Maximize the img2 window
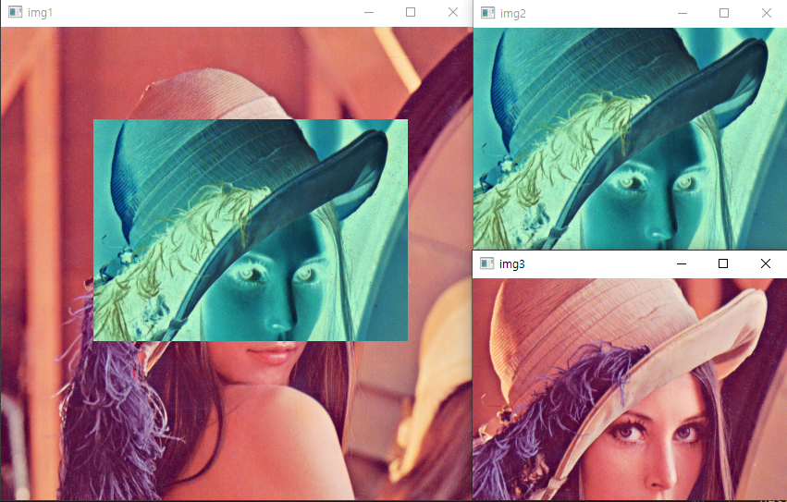The image size is (787, 502). [x=724, y=13]
